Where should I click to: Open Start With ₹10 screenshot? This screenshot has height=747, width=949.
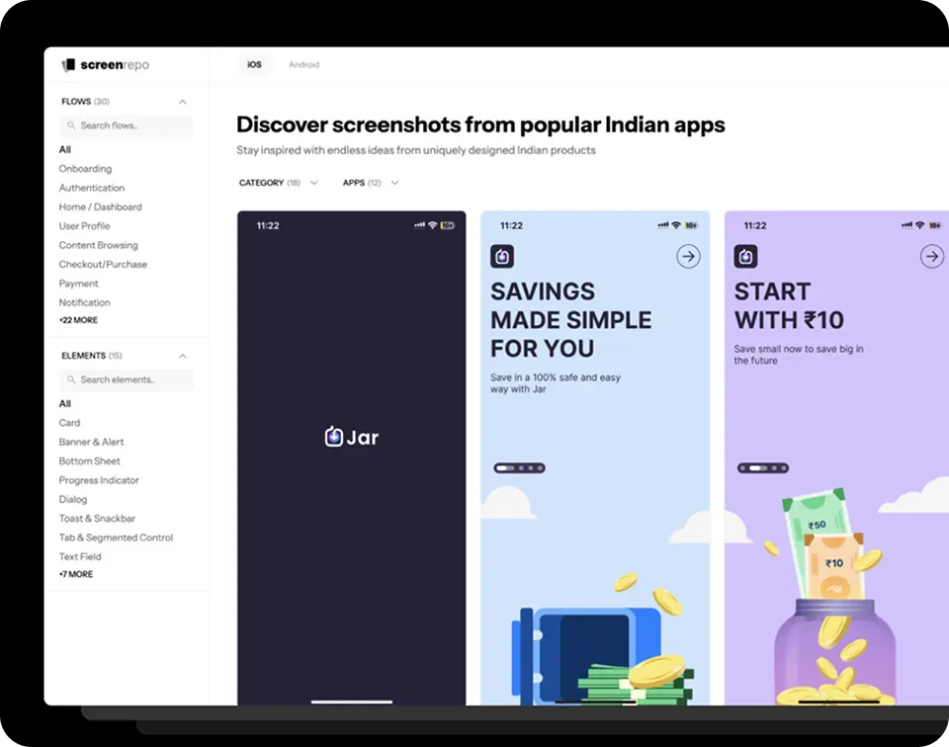point(836,457)
